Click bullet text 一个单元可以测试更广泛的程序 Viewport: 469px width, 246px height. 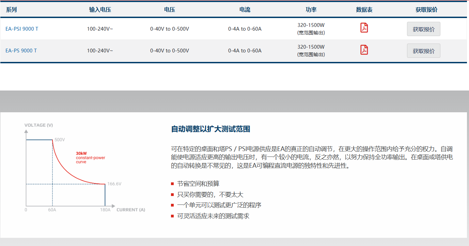pyautogui.click(x=219, y=205)
